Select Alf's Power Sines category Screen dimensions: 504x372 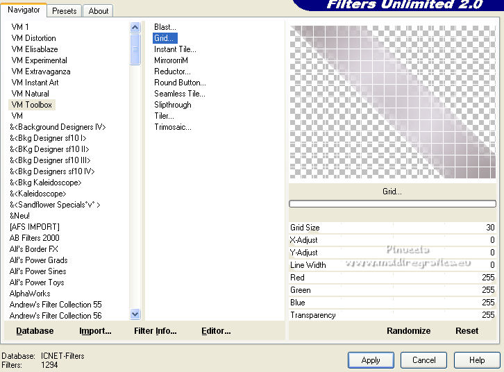pyautogui.click(x=38, y=271)
